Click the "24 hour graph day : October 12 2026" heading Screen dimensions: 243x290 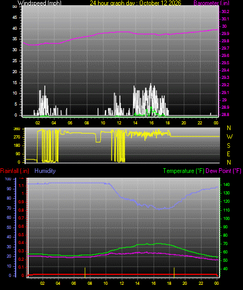[x=136, y=3]
